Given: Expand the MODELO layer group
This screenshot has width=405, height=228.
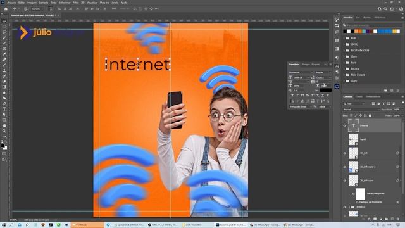Looking at the screenshot, I should [349, 207].
